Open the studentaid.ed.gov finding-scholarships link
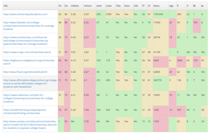Viewport: 210px width, 134px height. (x=25, y=111)
